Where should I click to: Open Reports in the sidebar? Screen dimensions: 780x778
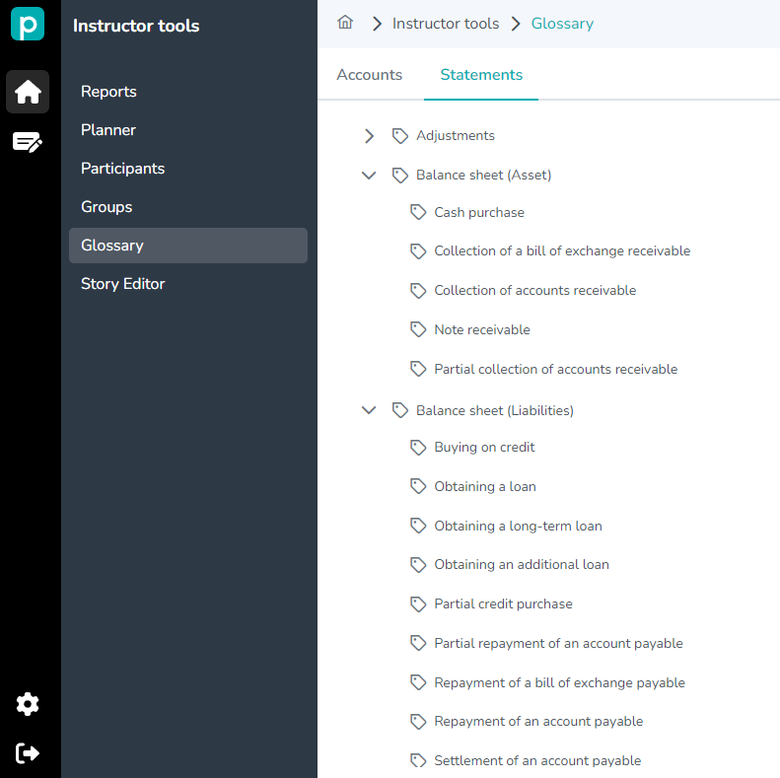click(108, 92)
